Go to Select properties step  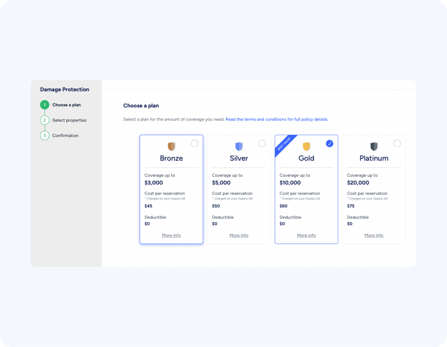(69, 120)
